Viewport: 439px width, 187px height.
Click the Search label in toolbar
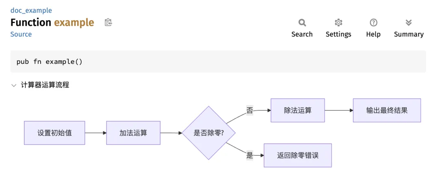click(302, 35)
